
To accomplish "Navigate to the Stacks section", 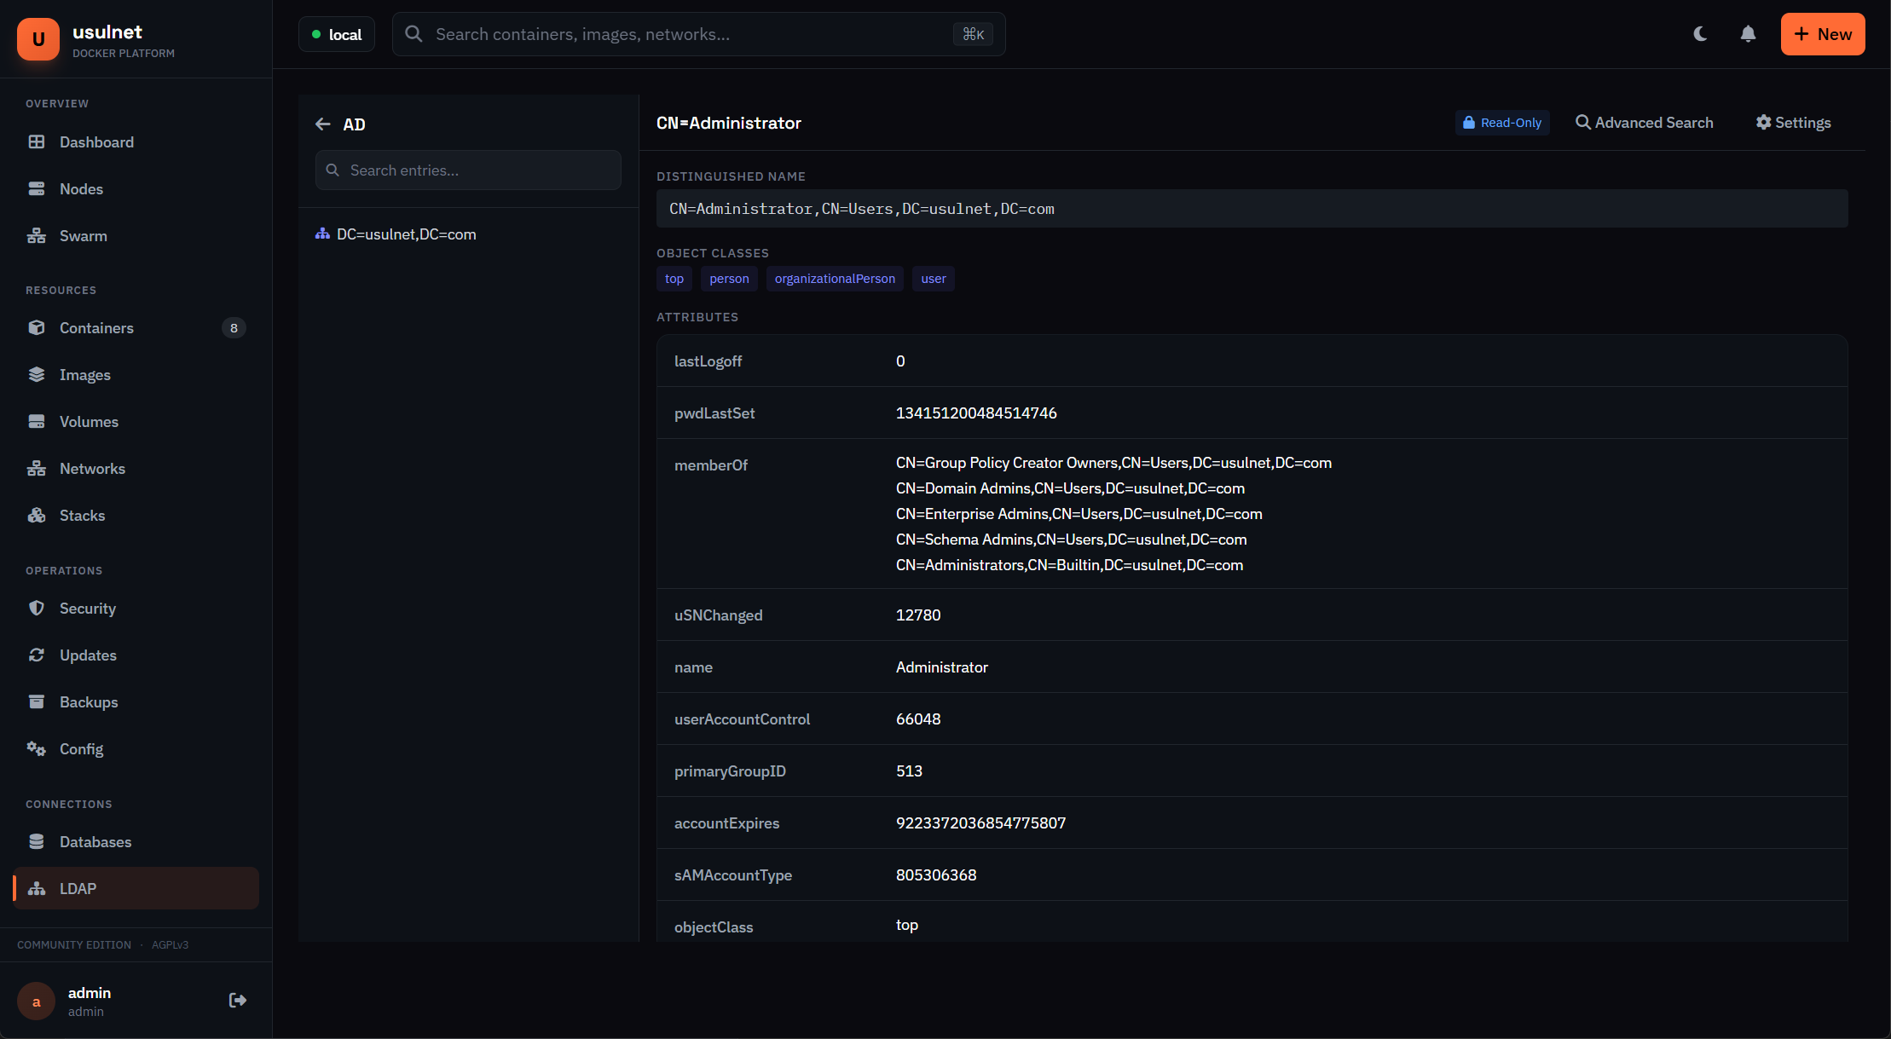I will click(x=82, y=515).
